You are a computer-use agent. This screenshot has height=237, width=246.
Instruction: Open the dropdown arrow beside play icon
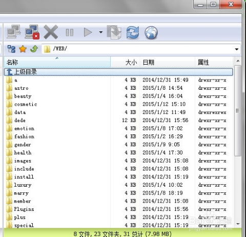coord(101,32)
